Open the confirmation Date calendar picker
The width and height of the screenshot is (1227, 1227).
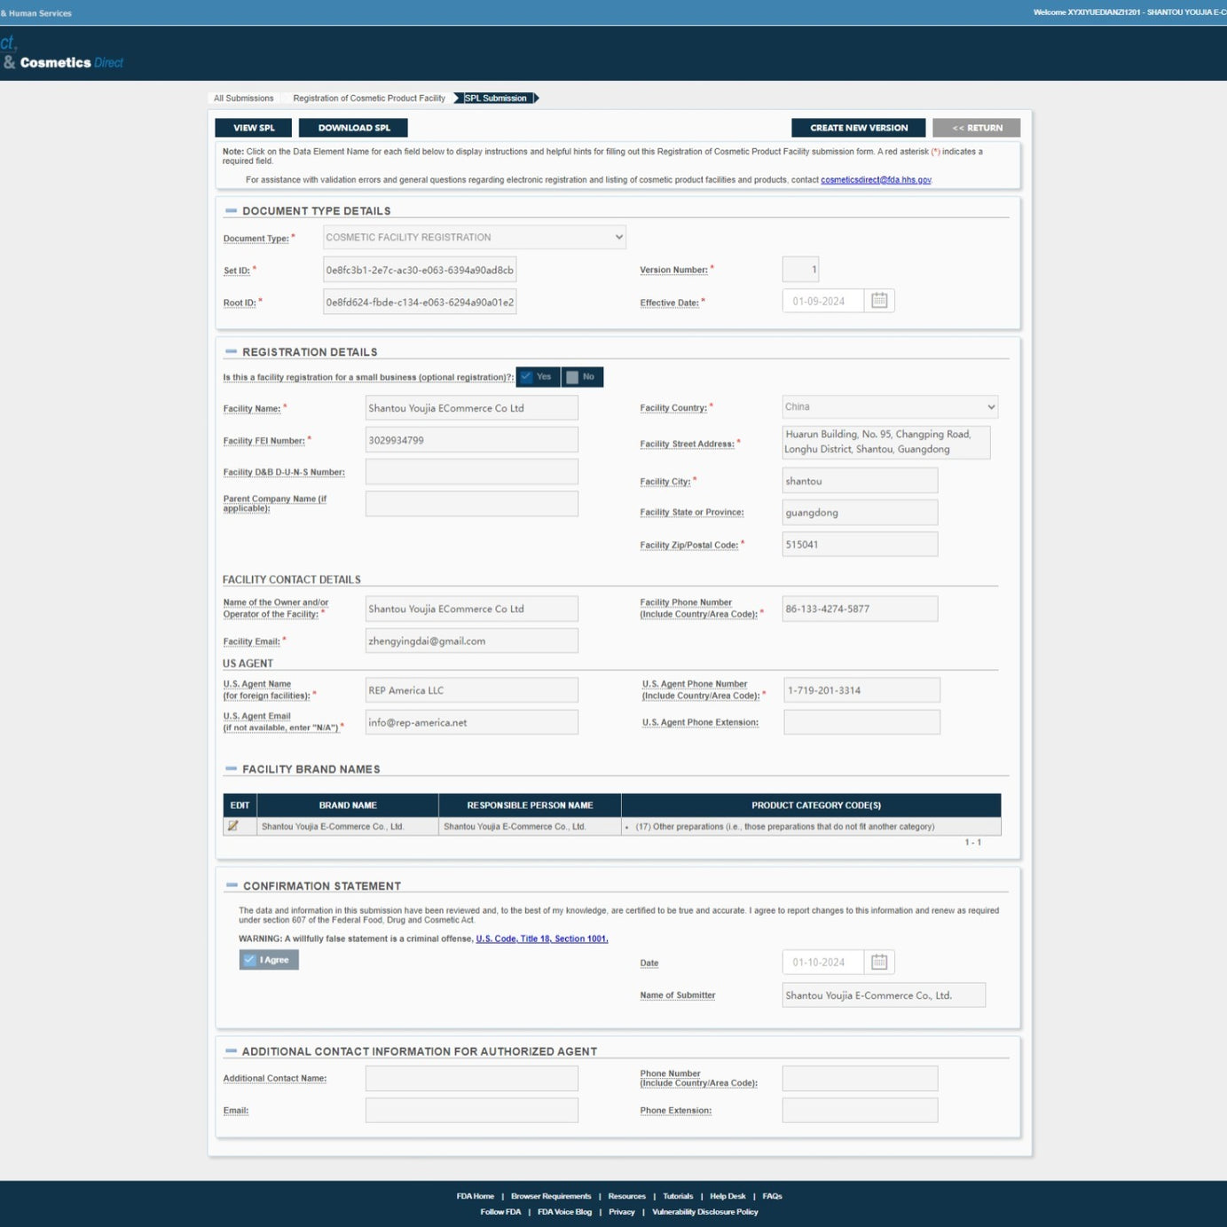click(x=878, y=962)
